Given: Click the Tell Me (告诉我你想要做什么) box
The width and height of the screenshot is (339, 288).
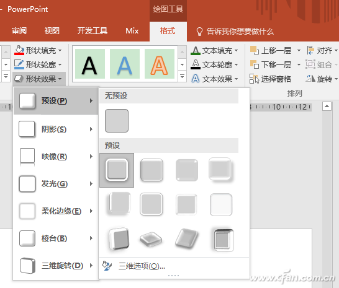Looking at the screenshot, I should tap(235, 32).
